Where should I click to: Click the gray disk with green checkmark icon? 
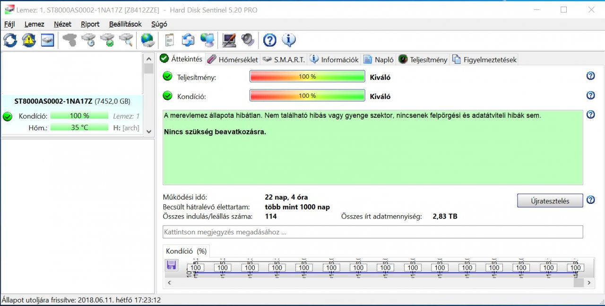(x=107, y=40)
